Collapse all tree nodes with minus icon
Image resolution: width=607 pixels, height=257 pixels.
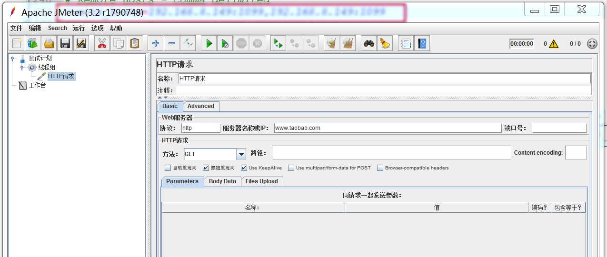(172, 44)
